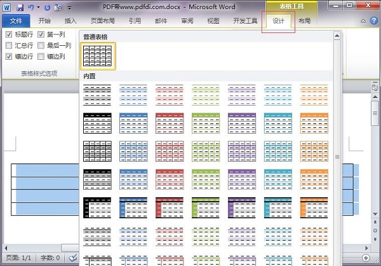Apply black first-column medium style in fifth row
Viewport: 381px width, 266px height.
click(97, 208)
